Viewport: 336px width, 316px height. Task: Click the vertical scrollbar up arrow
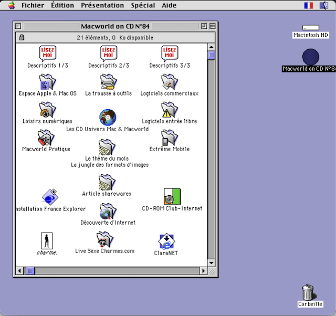pyautogui.click(x=211, y=47)
